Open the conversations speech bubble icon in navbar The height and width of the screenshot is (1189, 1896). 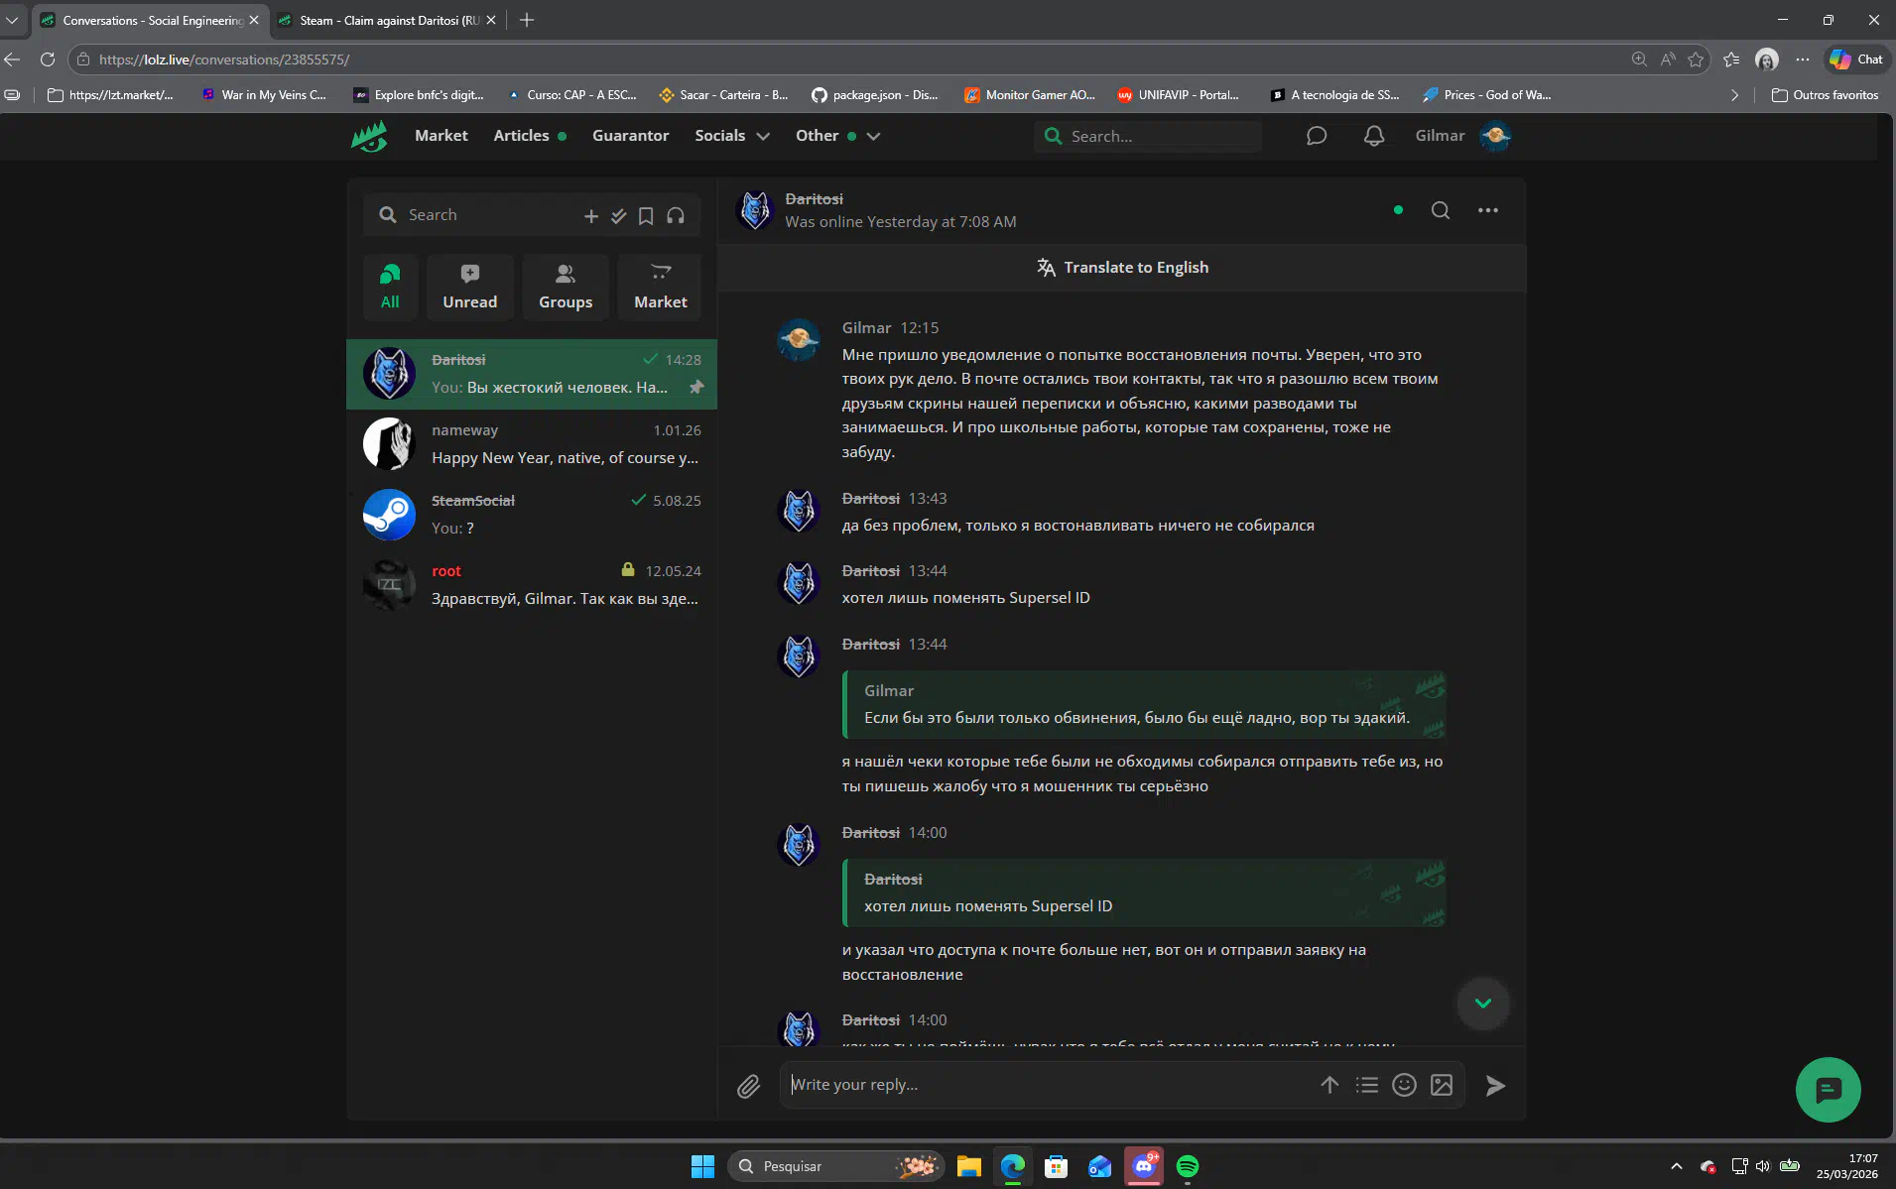(x=1316, y=136)
